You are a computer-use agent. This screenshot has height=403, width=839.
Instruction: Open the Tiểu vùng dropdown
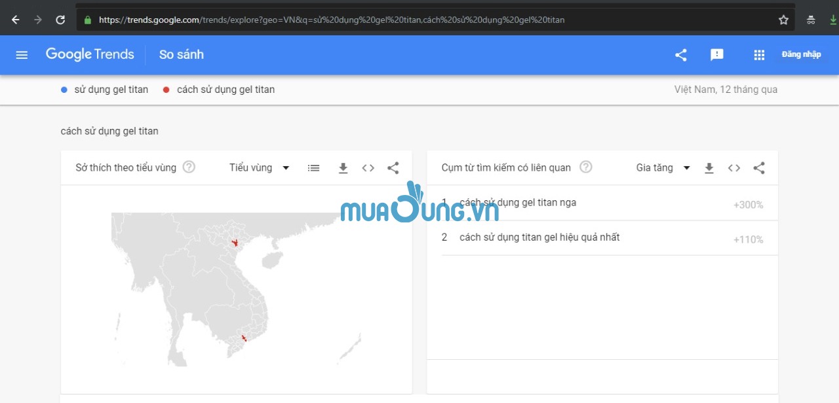click(259, 167)
